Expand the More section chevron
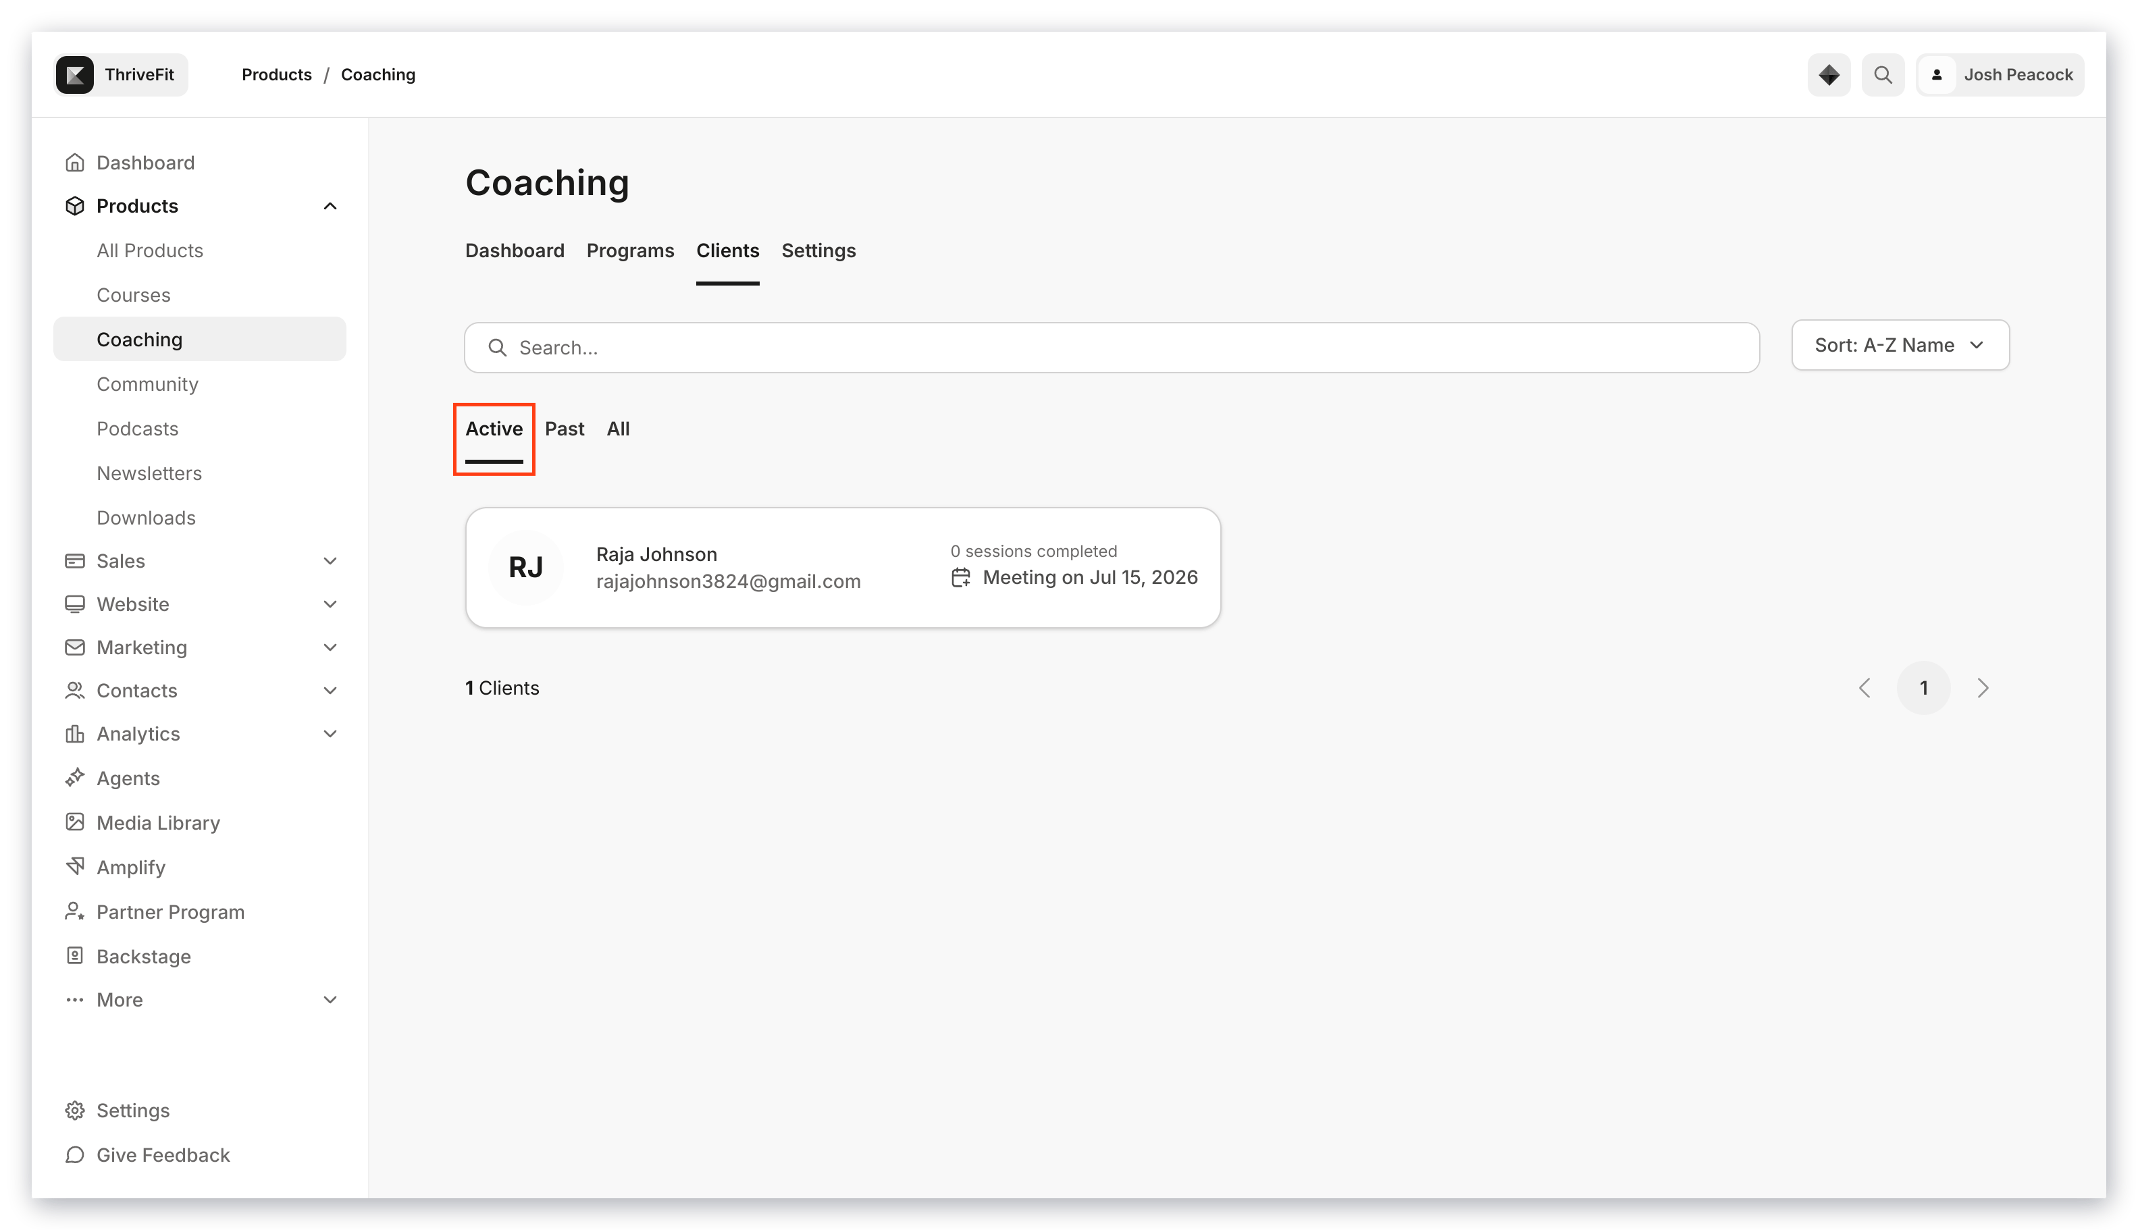This screenshot has height=1230, width=2138. click(x=330, y=999)
